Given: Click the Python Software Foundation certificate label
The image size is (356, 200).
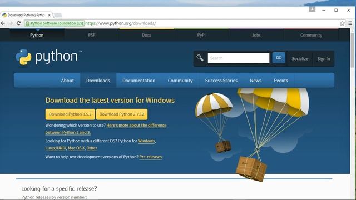Looking at the screenshot, I should pyautogui.click(x=55, y=23).
